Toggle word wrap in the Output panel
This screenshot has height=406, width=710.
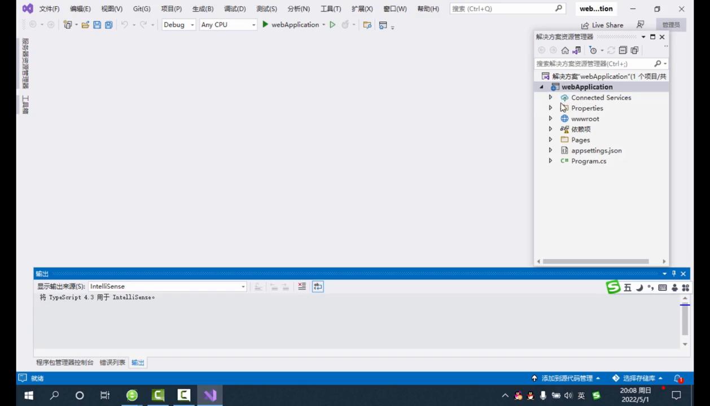[317, 286]
